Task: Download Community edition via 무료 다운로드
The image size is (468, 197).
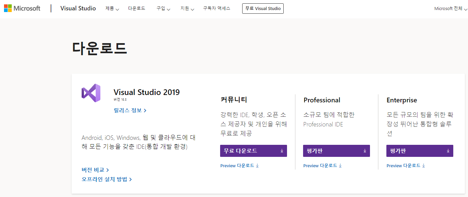Action: (x=254, y=151)
